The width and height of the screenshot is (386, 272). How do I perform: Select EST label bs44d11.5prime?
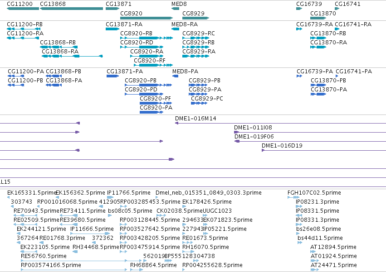tap(320, 238)
